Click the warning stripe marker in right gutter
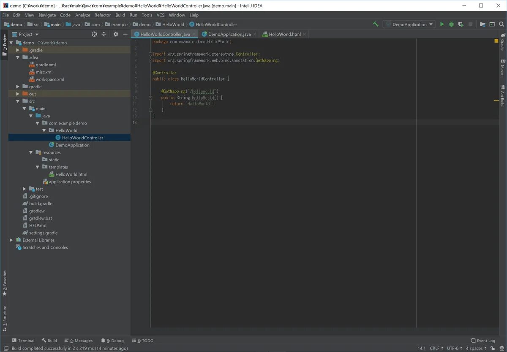Image resolution: width=507 pixels, height=352 pixels. 496,100
